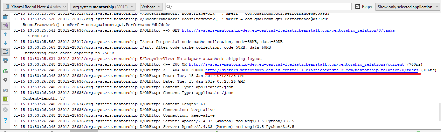441x132 pixels.
Task: Toggle the Regex checkbox
Action: (357, 7)
